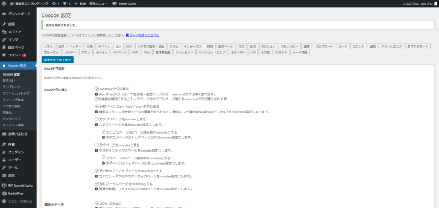Open the 外観 sidebar item
This screenshot has height=208, width=439.
point(18,145)
